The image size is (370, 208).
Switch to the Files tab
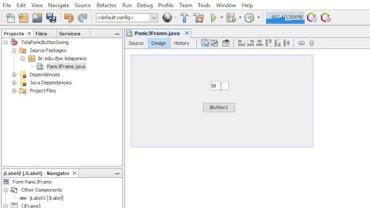(x=41, y=34)
